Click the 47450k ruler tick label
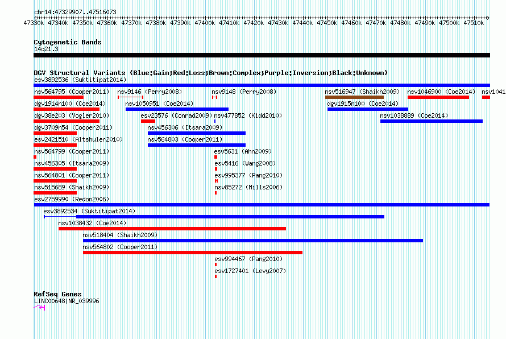 327,23
